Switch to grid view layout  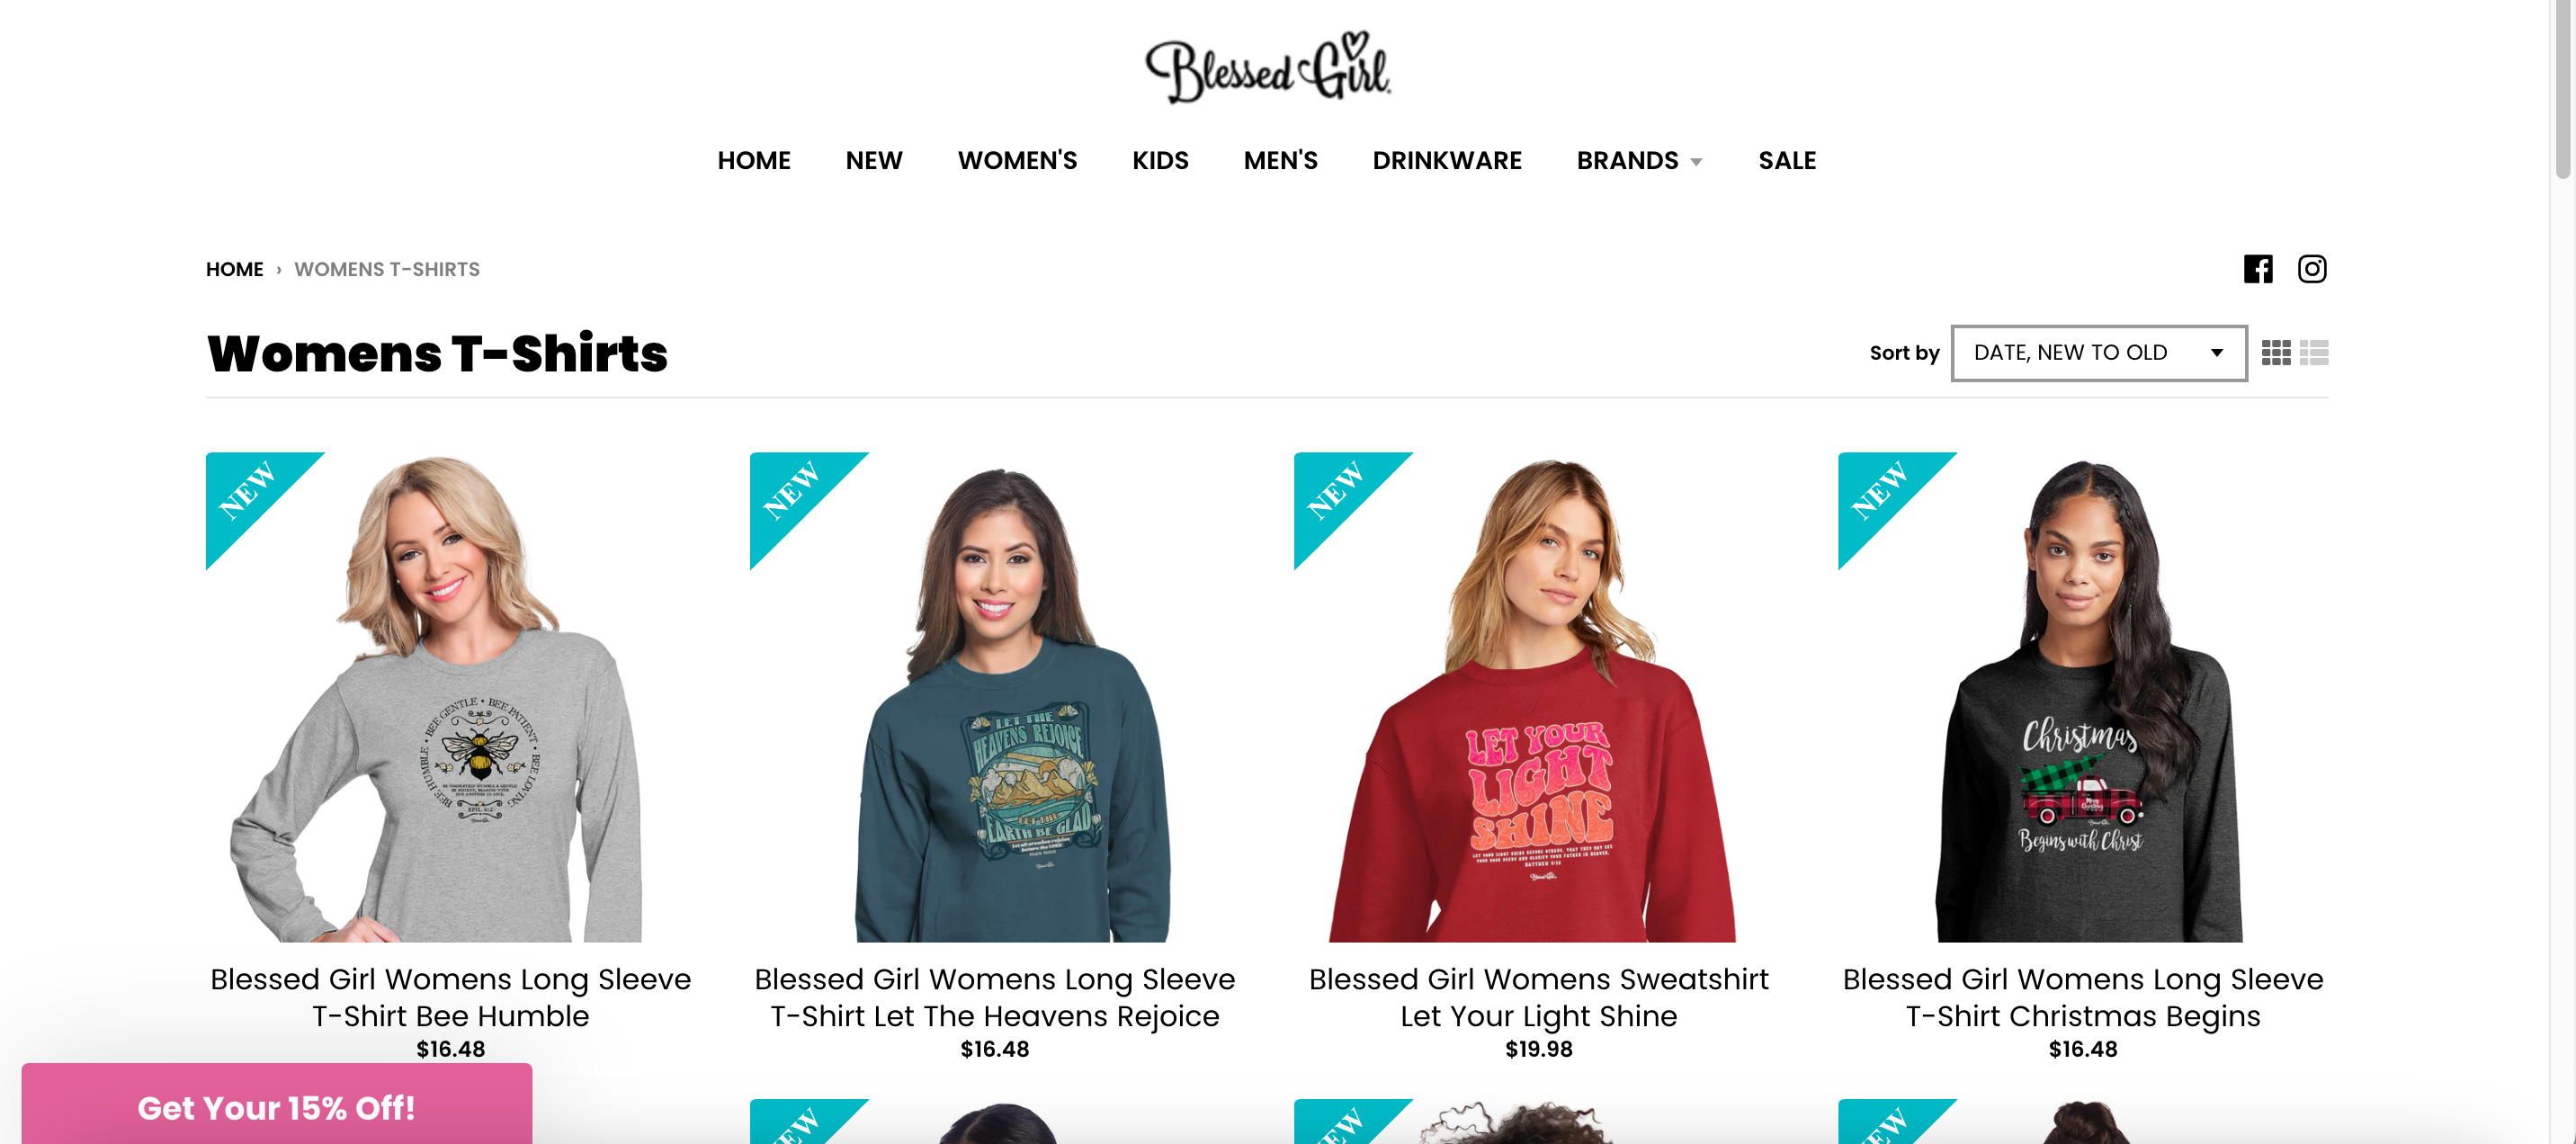click(x=2276, y=353)
